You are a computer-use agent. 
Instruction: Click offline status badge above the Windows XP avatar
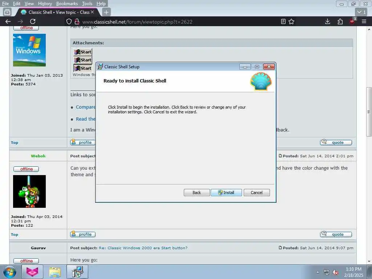26,28
